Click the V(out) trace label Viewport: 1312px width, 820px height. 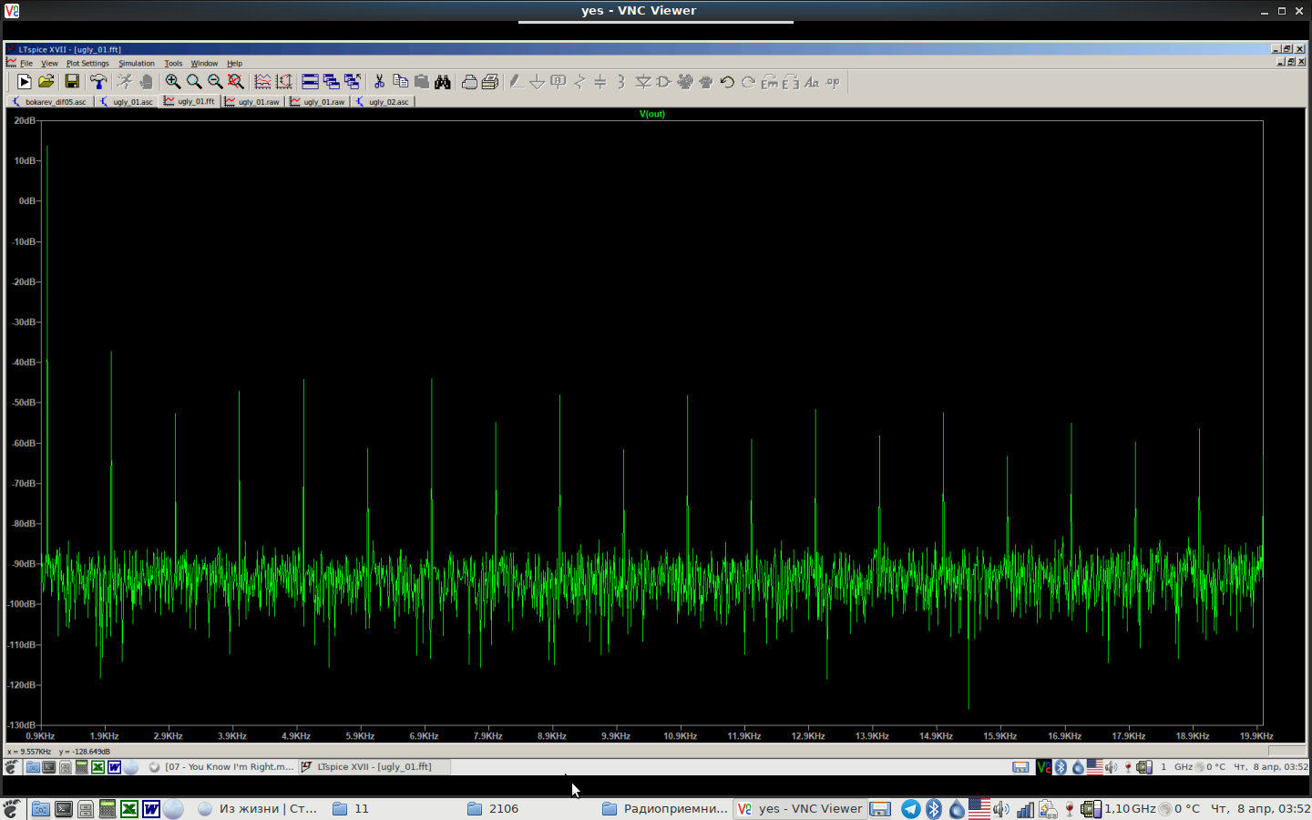coord(652,114)
